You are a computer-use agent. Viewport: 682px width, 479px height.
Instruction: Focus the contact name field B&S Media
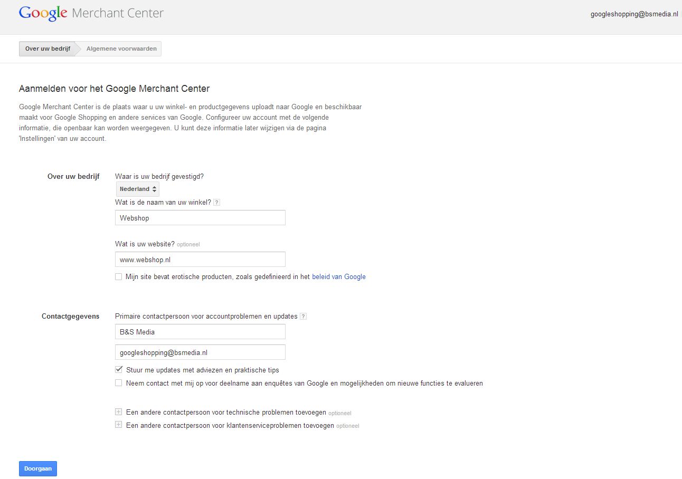[200, 332]
